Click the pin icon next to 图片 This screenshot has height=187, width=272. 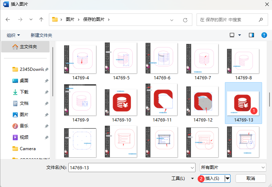point(46,115)
